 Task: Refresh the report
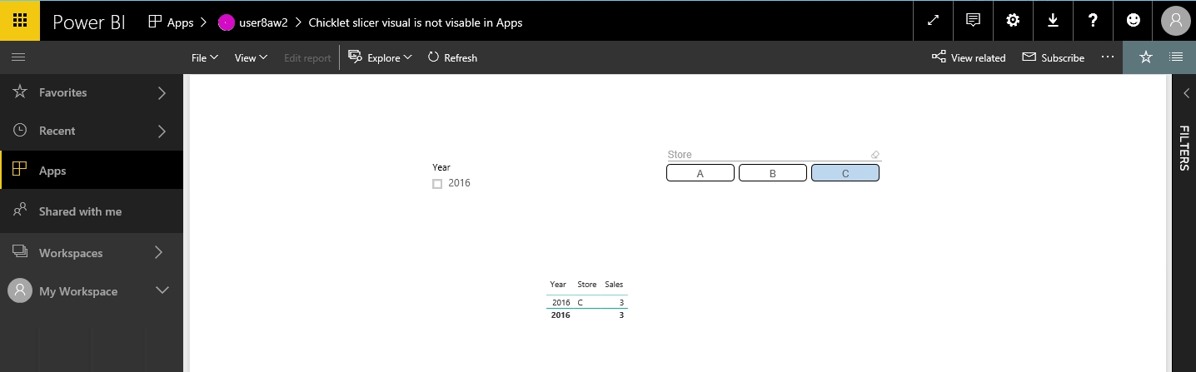coord(452,57)
